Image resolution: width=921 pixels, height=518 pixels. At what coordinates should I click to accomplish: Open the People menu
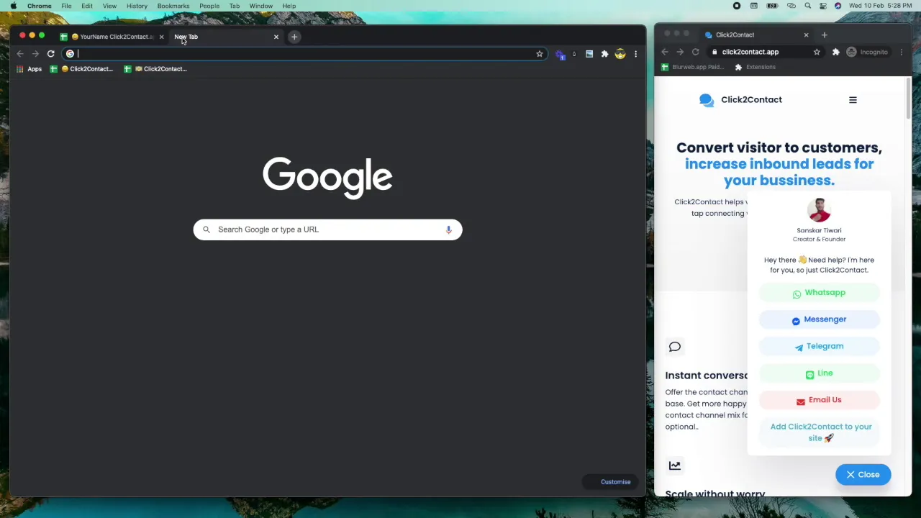pyautogui.click(x=209, y=6)
